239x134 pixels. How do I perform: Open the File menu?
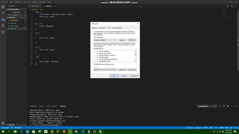tap(6, 2)
